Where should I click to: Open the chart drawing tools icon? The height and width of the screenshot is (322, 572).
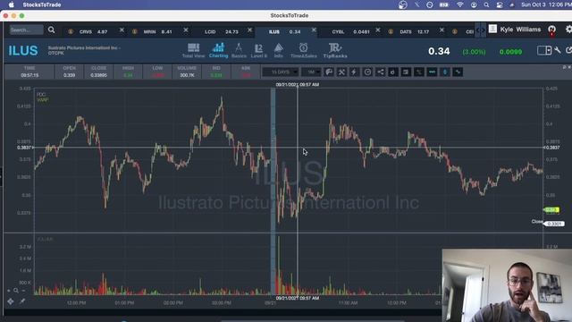pos(341,72)
